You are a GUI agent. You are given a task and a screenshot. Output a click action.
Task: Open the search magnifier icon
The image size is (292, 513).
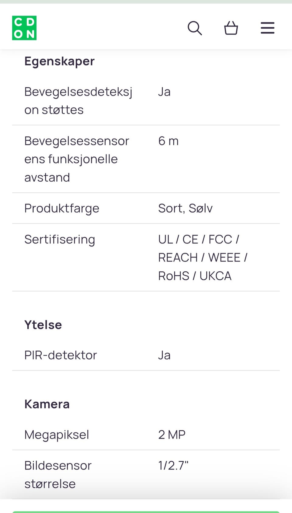coord(195,28)
